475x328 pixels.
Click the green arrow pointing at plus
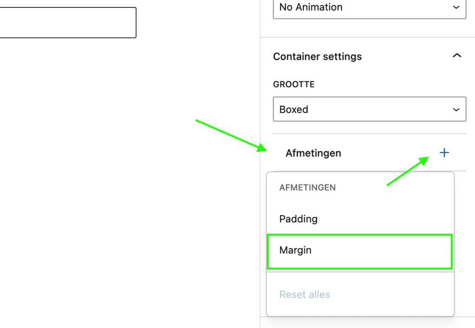tap(408, 171)
